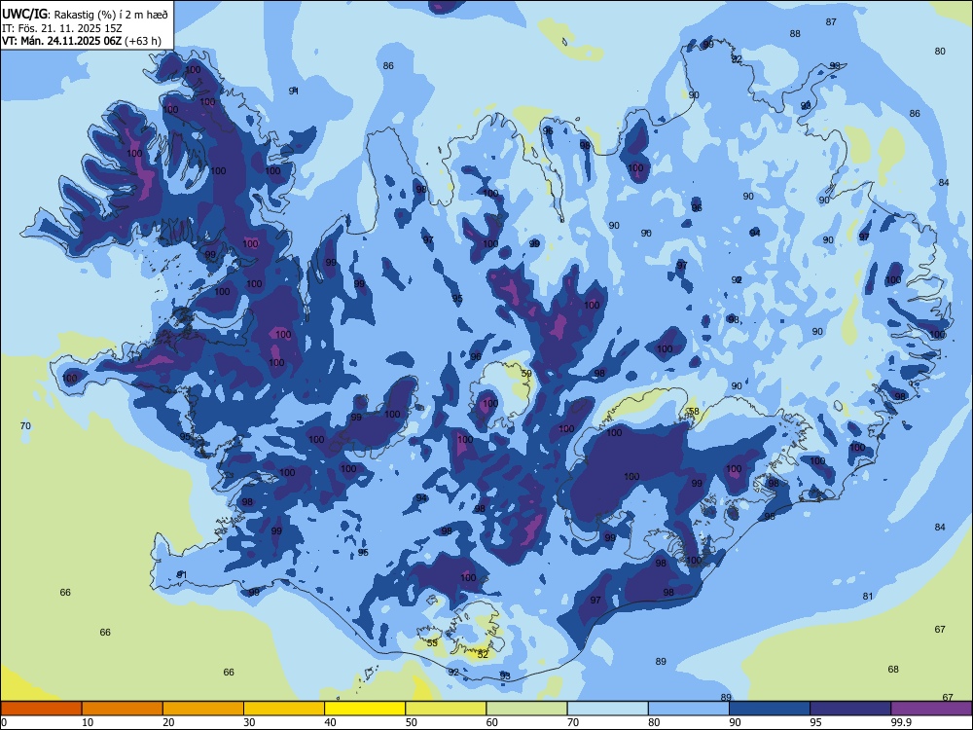Select the legend tick label '60'
The height and width of the screenshot is (730, 973).
click(492, 722)
